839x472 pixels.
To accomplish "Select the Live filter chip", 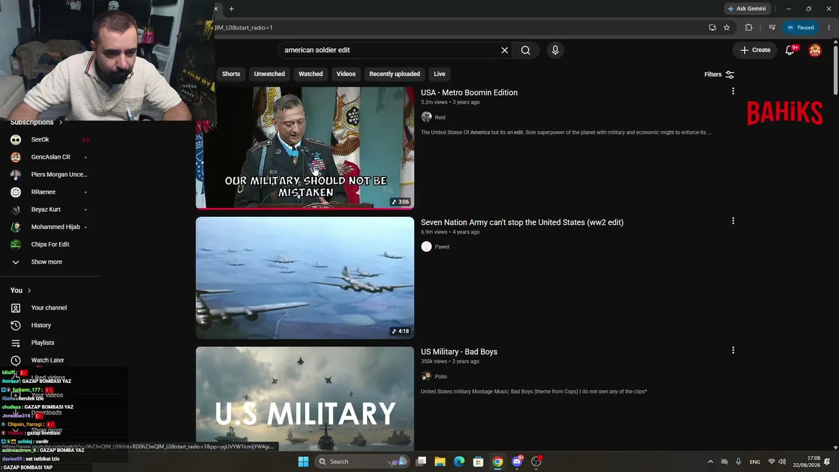I will [x=439, y=74].
